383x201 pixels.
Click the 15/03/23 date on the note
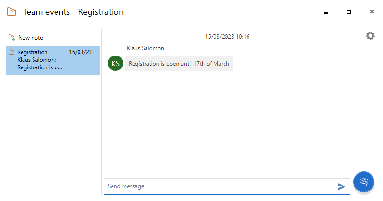click(x=80, y=52)
